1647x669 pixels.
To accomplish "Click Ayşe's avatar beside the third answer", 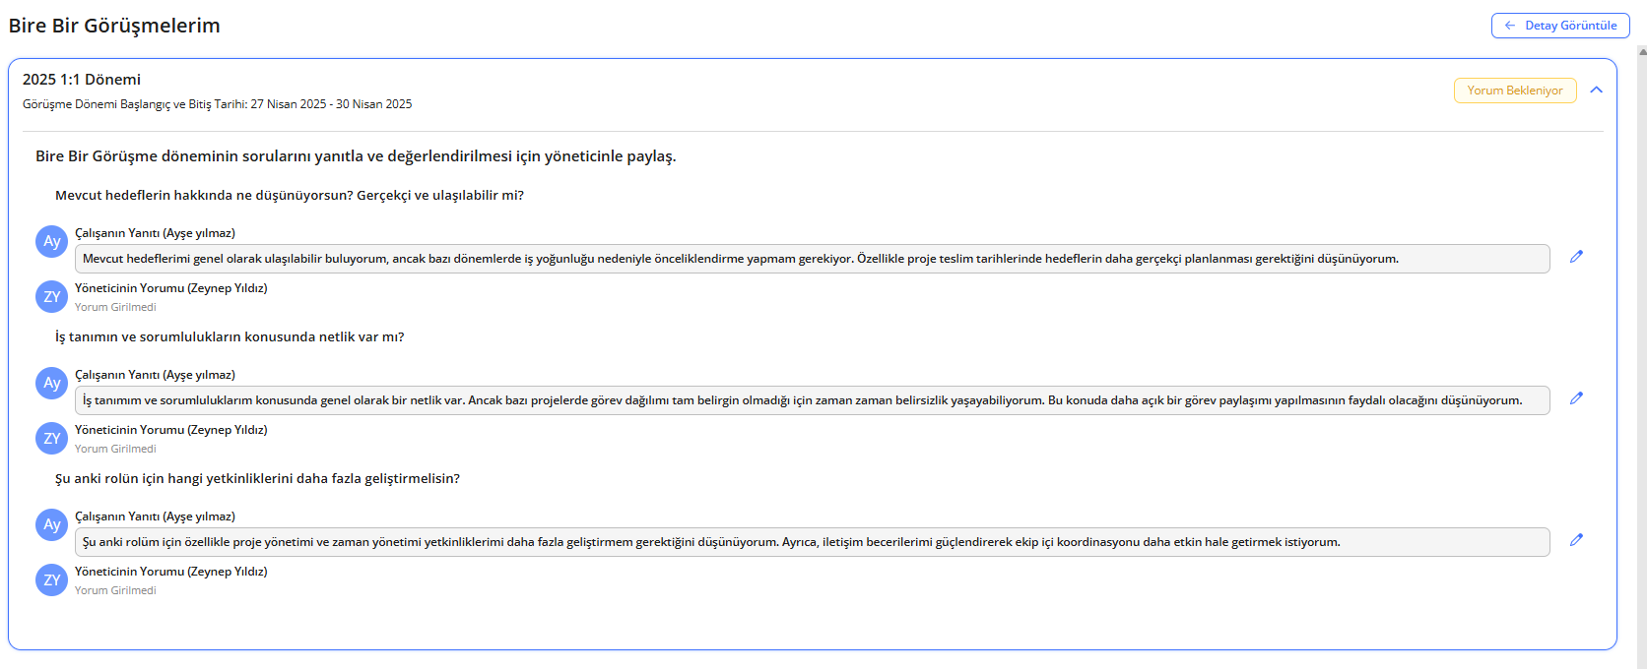I will [51, 525].
